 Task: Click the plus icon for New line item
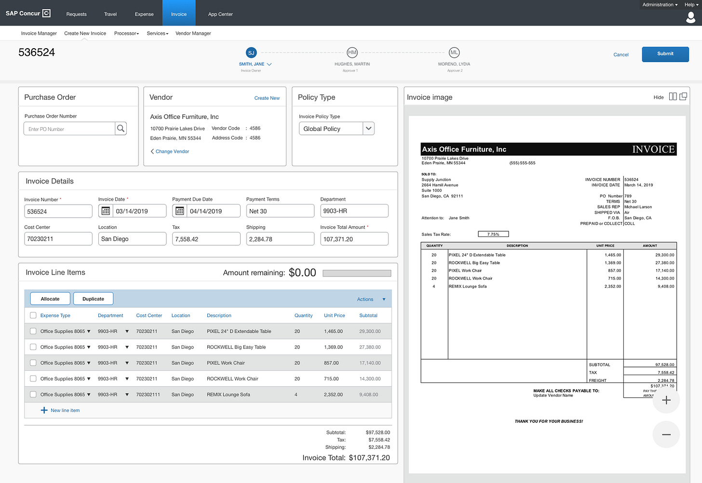(44, 410)
